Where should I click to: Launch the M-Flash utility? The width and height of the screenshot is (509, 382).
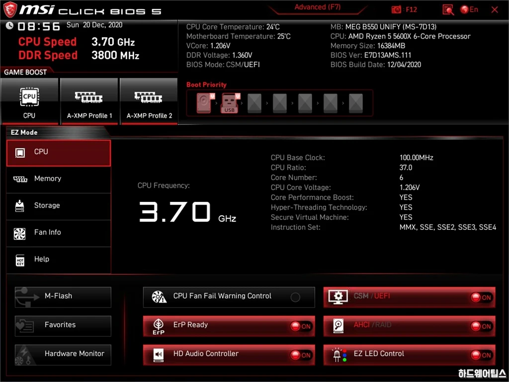click(x=63, y=297)
